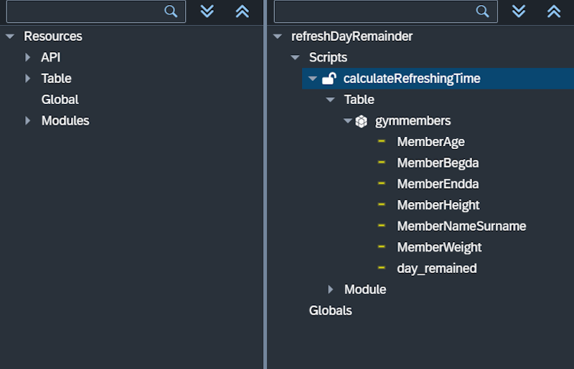The height and width of the screenshot is (369, 574).
Task: Click yellow dash icon beside MemberAge
Action: [382, 141]
